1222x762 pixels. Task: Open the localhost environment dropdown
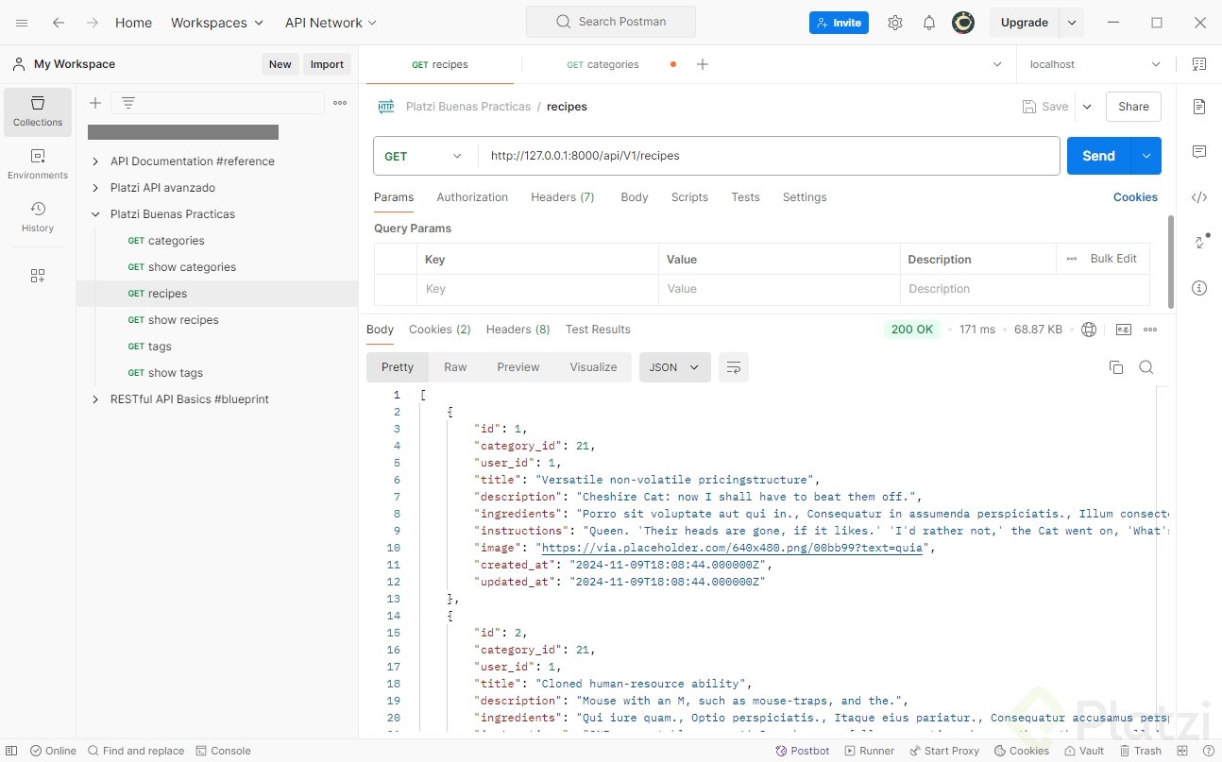click(x=1095, y=64)
